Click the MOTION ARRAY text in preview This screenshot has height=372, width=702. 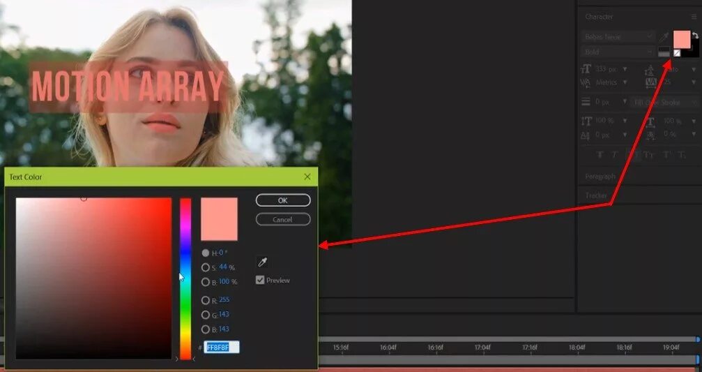[x=128, y=86]
